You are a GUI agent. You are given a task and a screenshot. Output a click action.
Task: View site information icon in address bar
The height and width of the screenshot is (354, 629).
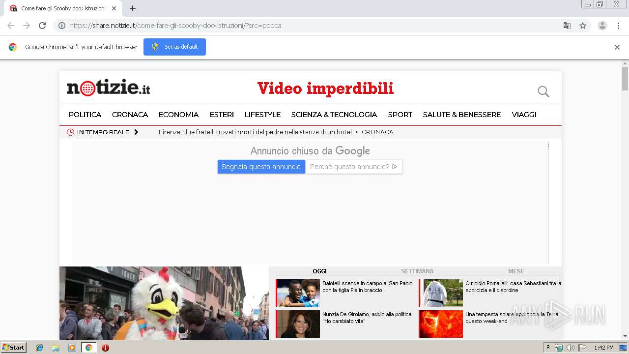click(62, 26)
